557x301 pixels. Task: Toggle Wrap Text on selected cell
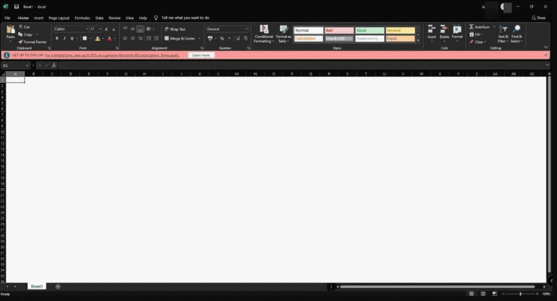175,29
